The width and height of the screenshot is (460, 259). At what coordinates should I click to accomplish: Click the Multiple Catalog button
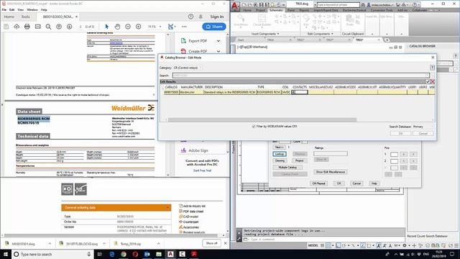tap(287, 168)
